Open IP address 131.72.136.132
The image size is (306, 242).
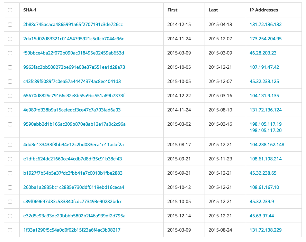[x=265, y=24]
